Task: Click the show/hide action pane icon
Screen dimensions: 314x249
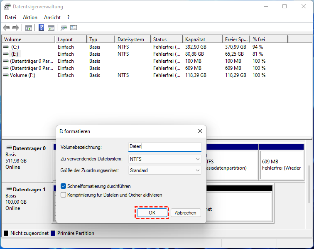Action: (x=51, y=28)
